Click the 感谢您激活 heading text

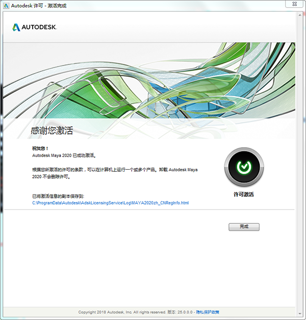[52, 130]
